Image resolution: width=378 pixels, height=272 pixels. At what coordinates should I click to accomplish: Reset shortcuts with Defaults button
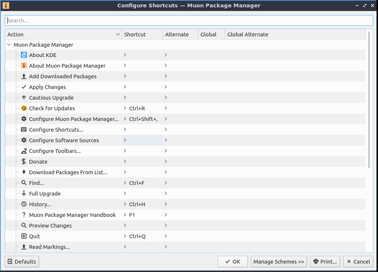point(22,262)
